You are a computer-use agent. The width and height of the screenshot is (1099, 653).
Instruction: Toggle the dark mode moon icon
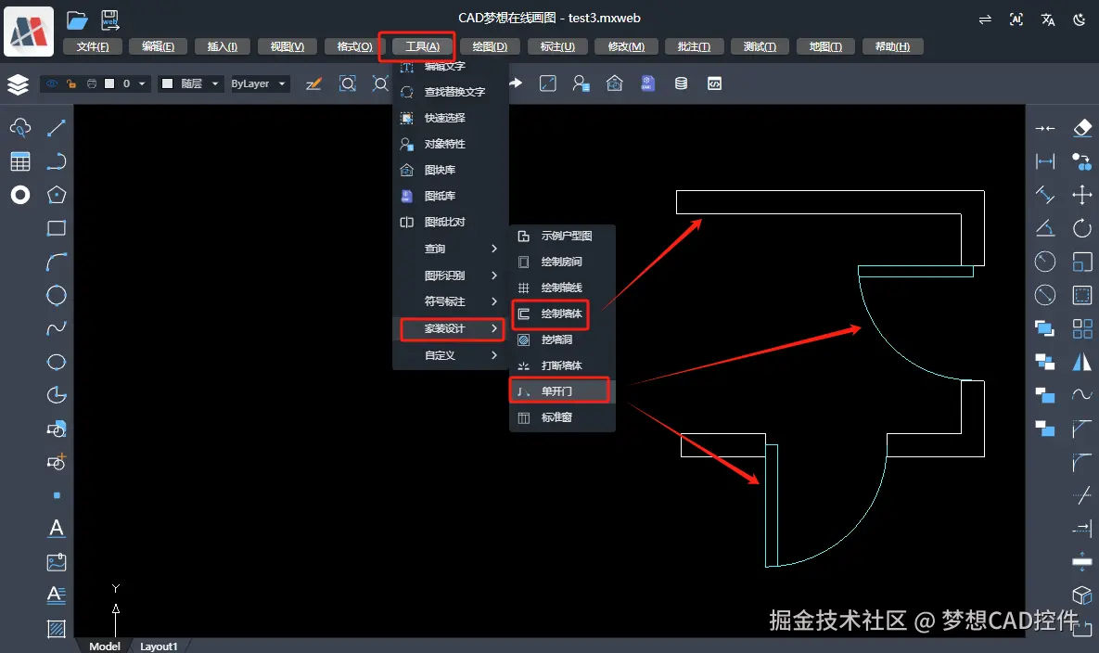click(x=1080, y=19)
